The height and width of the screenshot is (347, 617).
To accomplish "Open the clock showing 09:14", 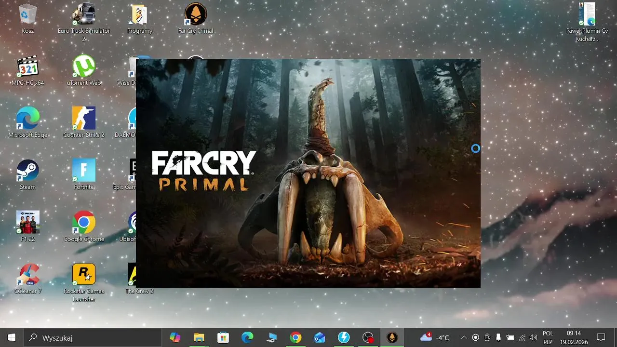I will pos(574,337).
